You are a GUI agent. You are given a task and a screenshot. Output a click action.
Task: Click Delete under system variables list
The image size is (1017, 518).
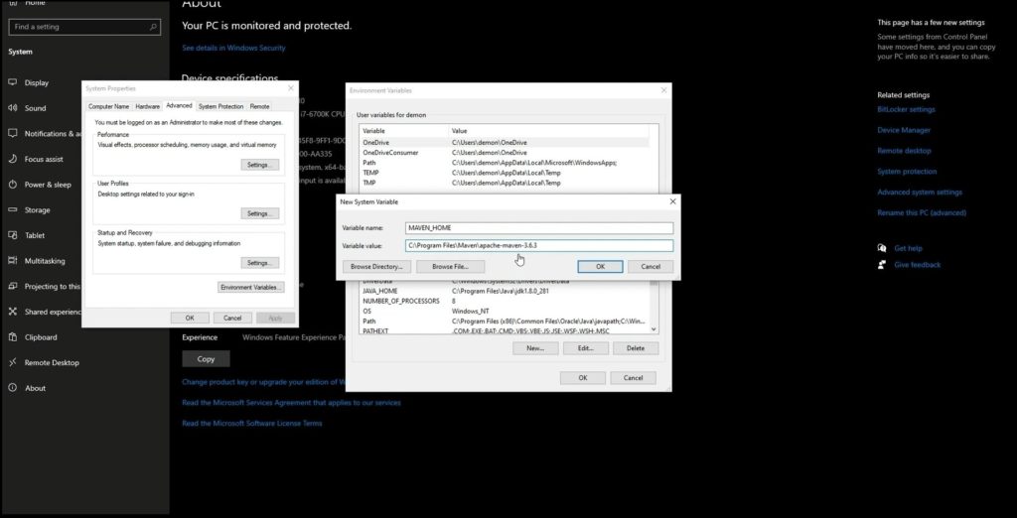tap(636, 348)
